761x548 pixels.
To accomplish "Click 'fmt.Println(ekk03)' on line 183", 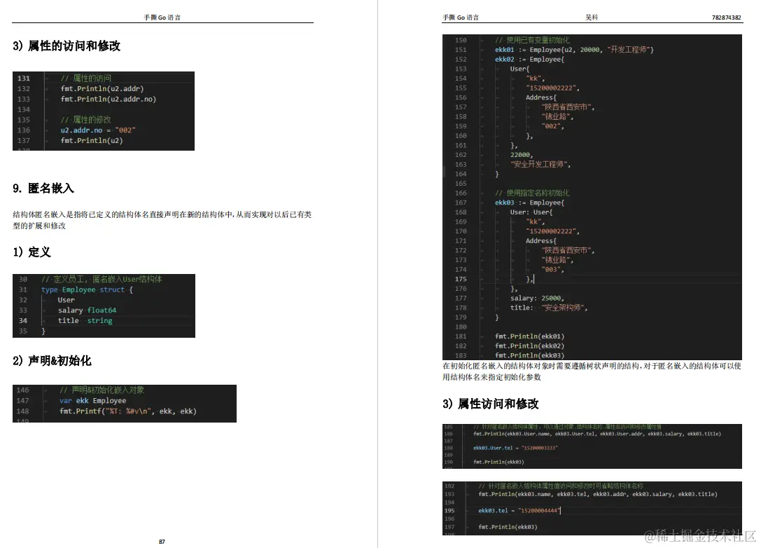I will pos(529,355).
